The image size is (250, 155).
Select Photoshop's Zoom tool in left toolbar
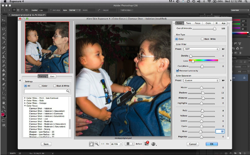click(4, 107)
